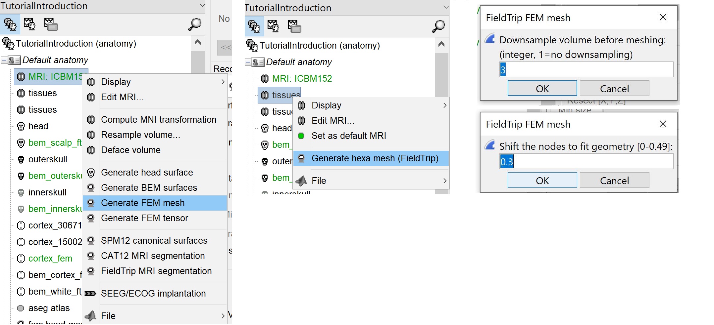
Task: Click the downsample value field containing 3
Action: [x=586, y=70]
